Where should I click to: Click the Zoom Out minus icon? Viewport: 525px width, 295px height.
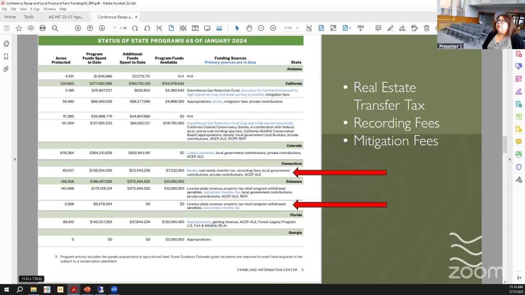pos(261,28)
